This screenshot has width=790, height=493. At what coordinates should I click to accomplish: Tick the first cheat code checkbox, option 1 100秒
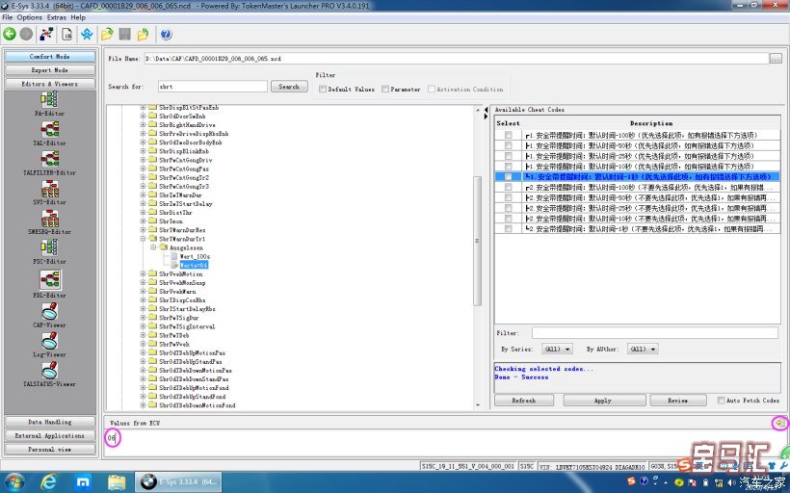[509, 135]
